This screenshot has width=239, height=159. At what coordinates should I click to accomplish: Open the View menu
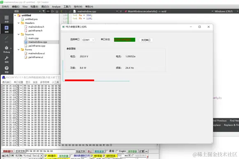[x=25, y=7]
